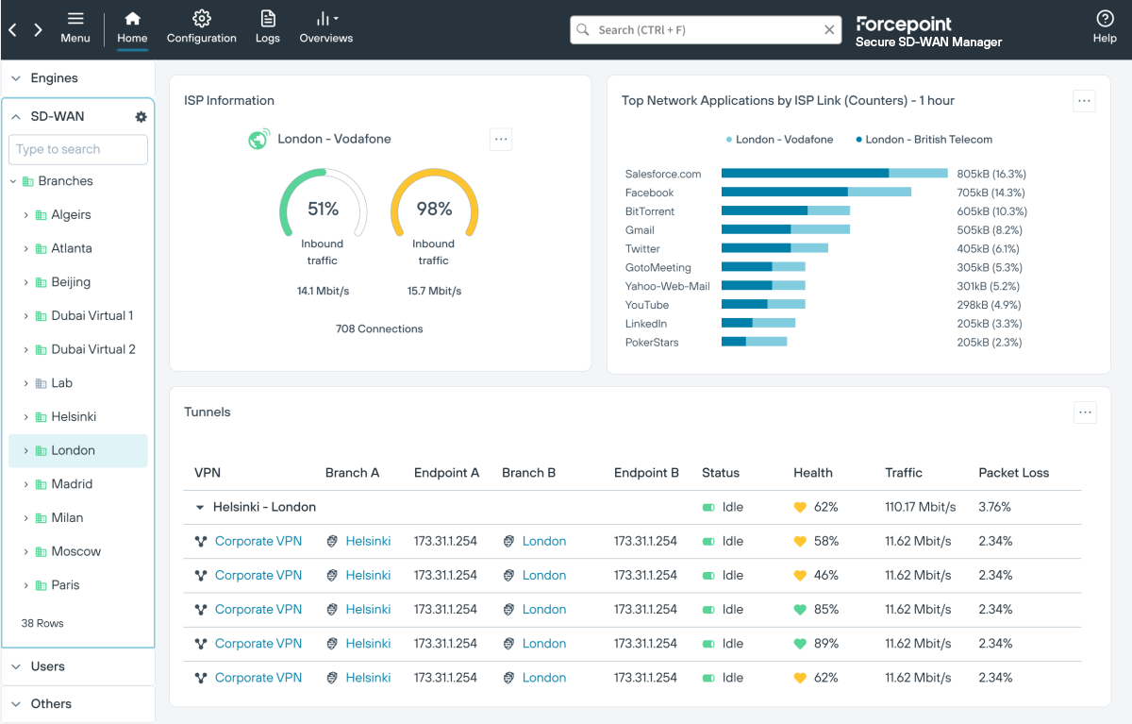Image resolution: width=1132 pixels, height=724 pixels.
Task: Expand the Engines section
Action: (16, 78)
